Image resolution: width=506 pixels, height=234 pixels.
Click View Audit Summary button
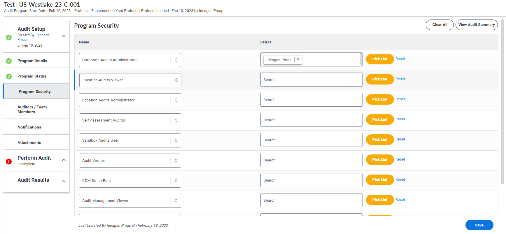coord(476,25)
